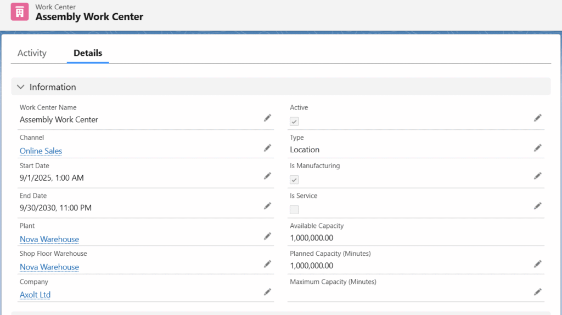
Task: Click the Work Center building icon
Action: click(20, 12)
